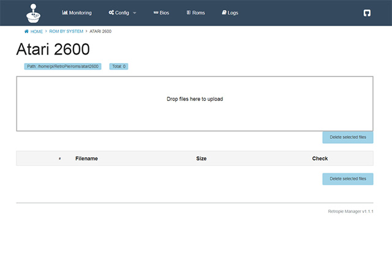The height and width of the screenshot is (257, 392).
Task: Click the Path label badge
Action: click(62, 67)
